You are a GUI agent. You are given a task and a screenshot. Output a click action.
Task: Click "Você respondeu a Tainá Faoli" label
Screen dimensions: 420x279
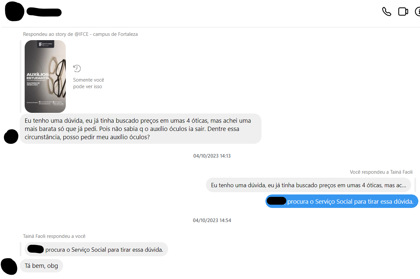click(381, 172)
